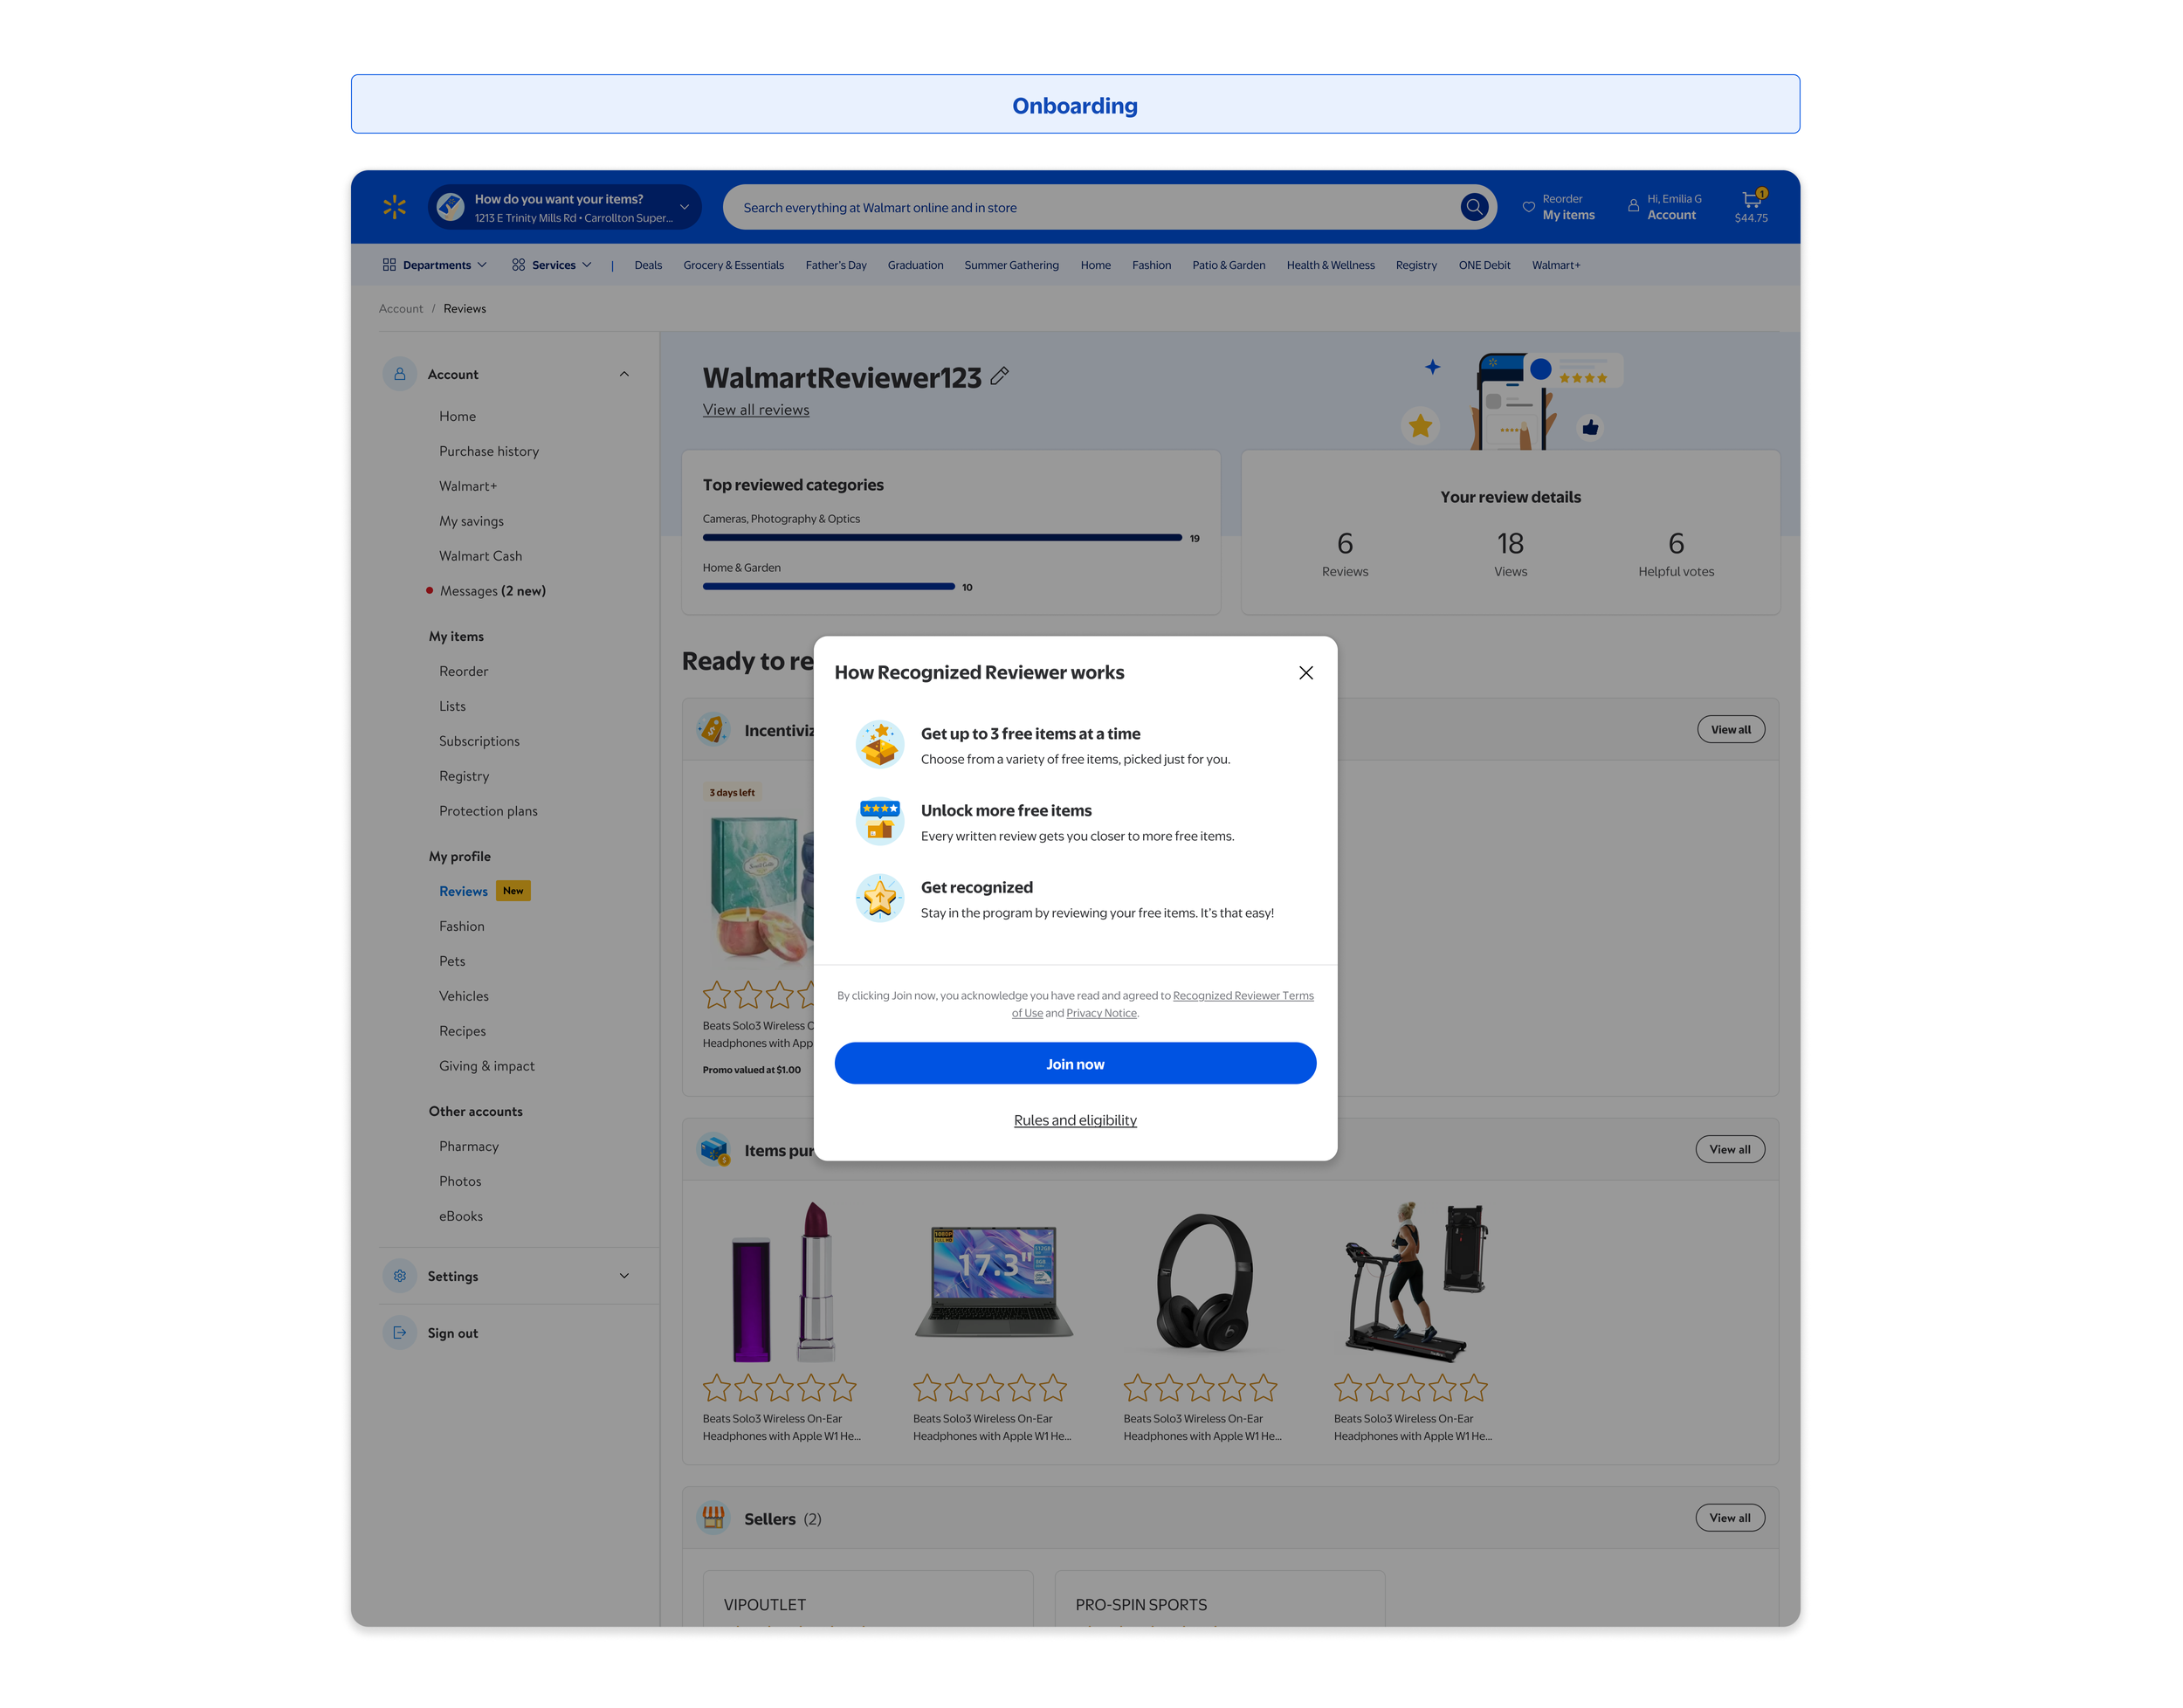Open the 17.3 inch laptop thumbnail
Screen dimensions: 2183x1708
[992, 1281]
